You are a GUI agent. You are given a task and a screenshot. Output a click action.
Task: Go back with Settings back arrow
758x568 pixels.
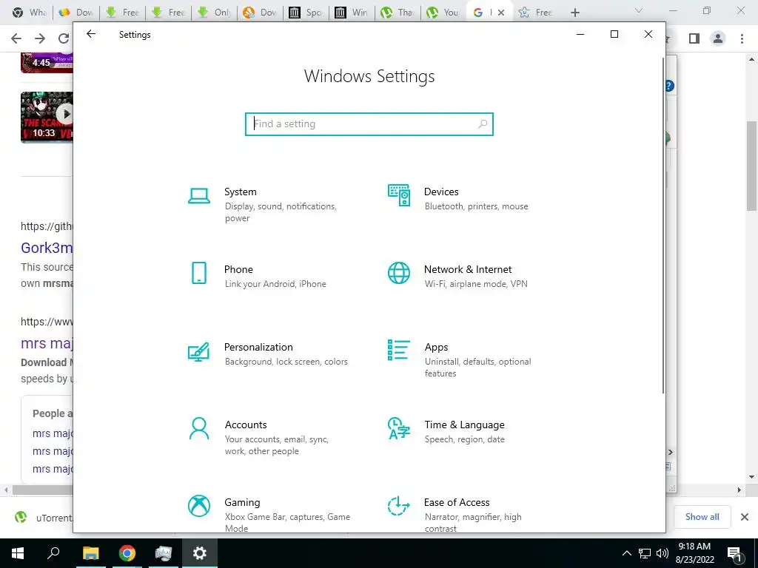(91, 34)
